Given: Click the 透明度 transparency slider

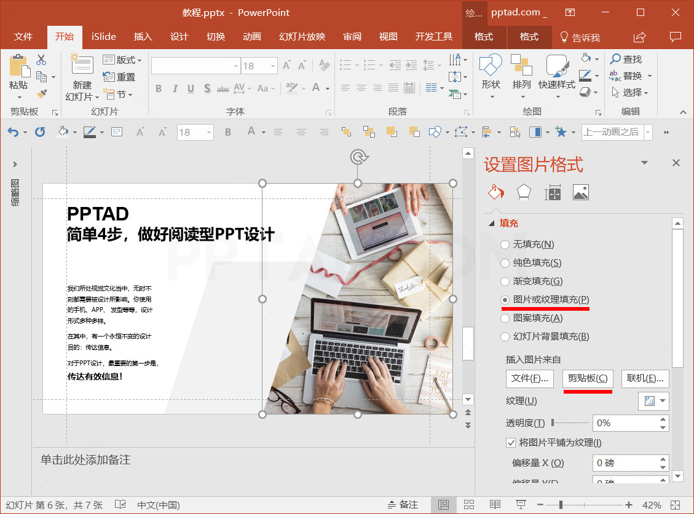Looking at the screenshot, I should click(x=569, y=422).
